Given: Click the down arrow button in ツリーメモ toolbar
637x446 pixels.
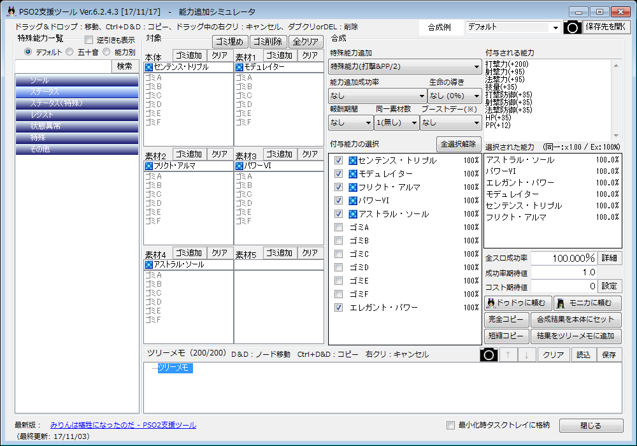Looking at the screenshot, I should [x=526, y=355].
